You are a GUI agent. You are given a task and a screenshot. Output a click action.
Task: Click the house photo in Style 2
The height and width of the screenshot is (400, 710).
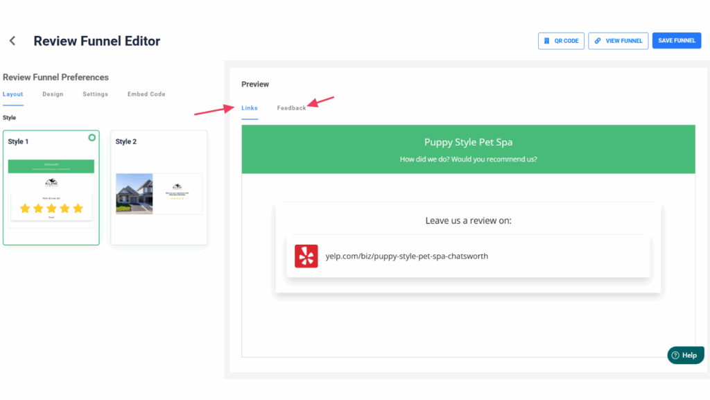click(134, 193)
